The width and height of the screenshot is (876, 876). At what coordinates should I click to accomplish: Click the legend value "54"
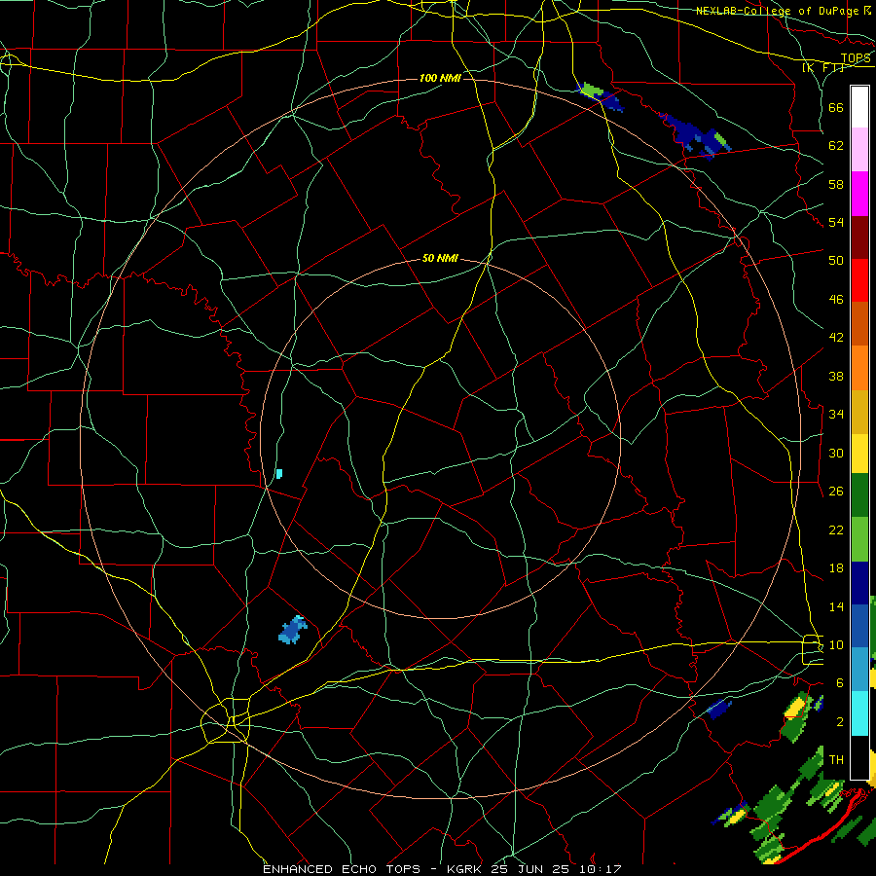point(836,222)
